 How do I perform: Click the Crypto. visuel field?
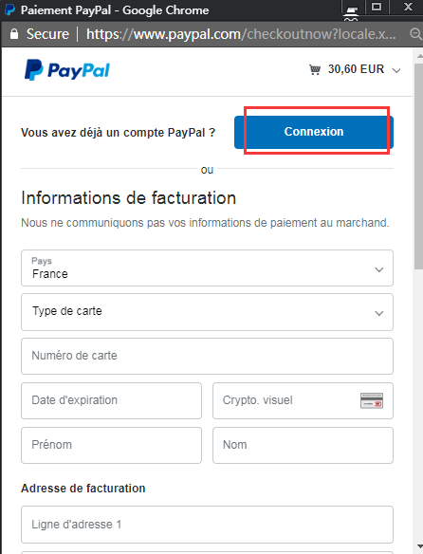tap(303, 400)
